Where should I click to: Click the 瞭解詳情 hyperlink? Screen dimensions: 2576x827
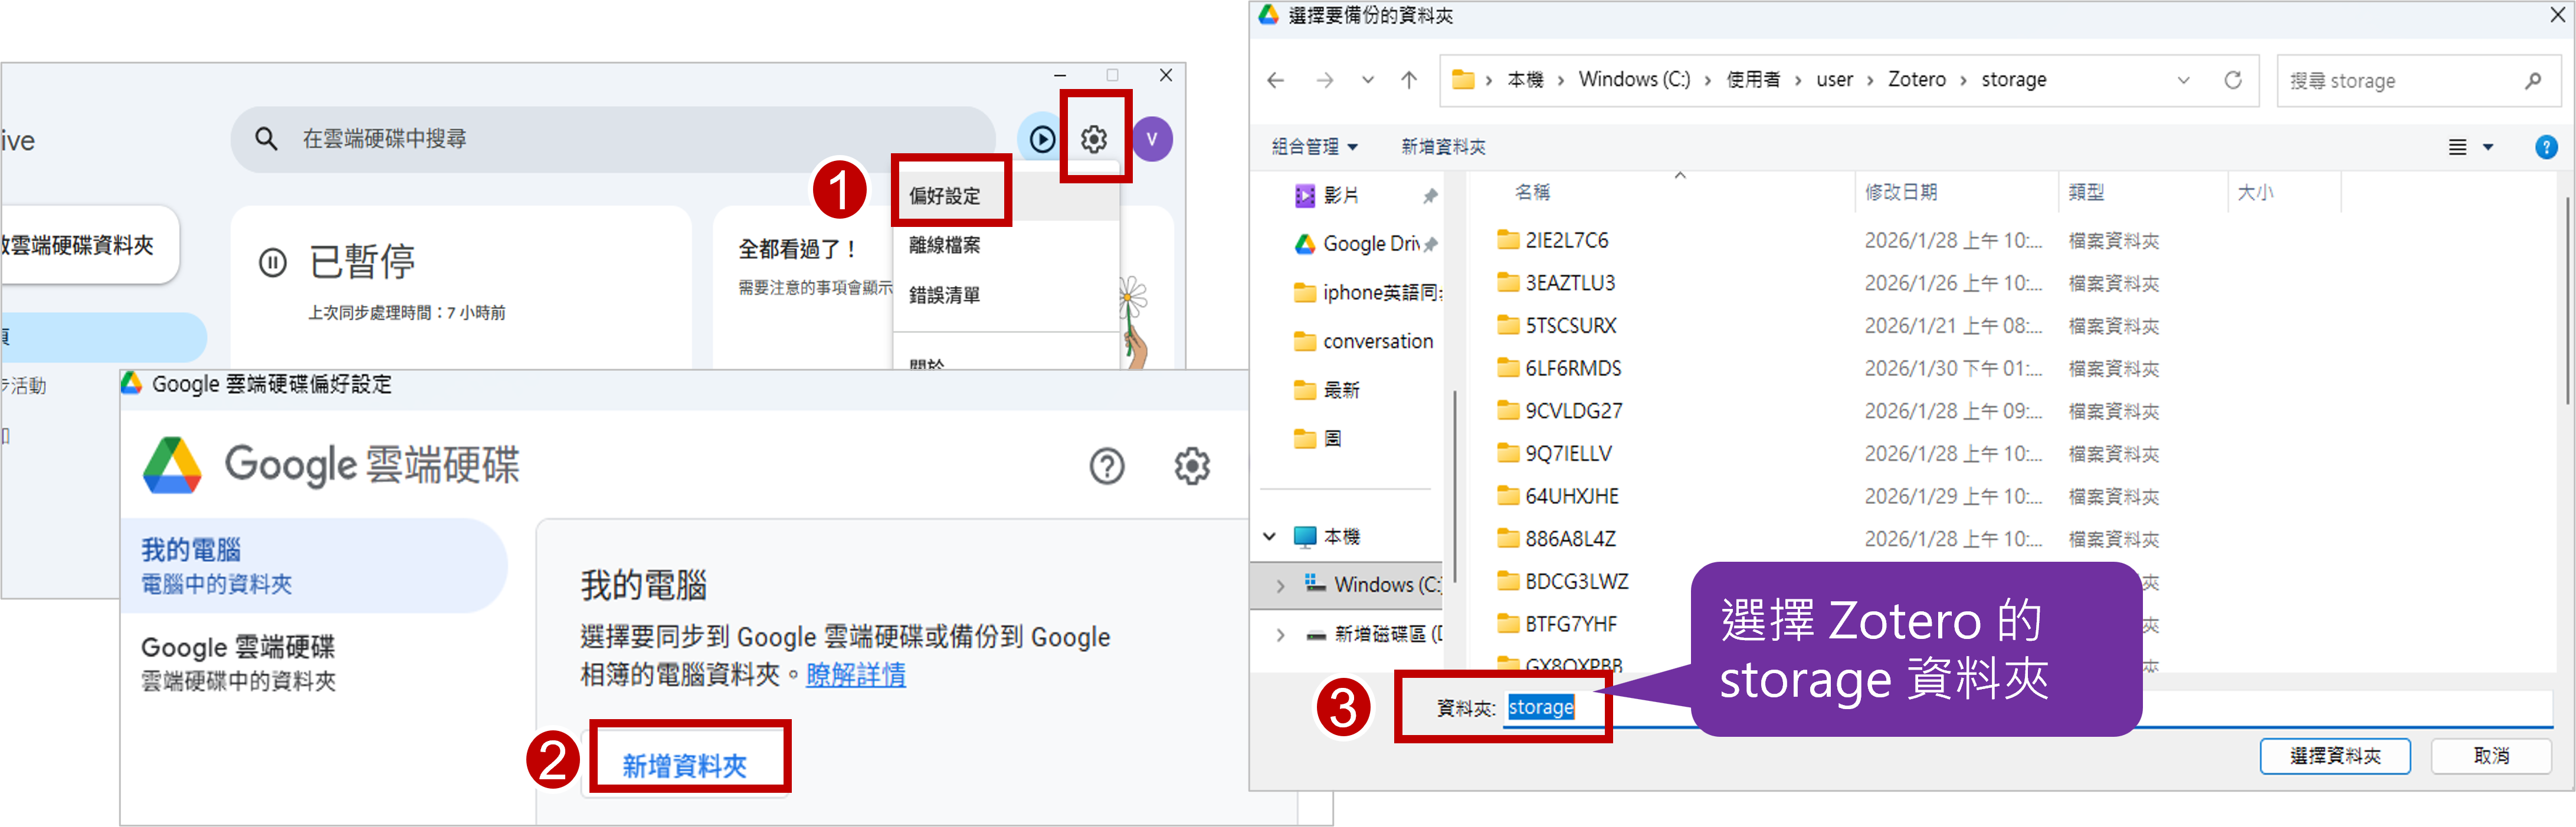point(855,674)
